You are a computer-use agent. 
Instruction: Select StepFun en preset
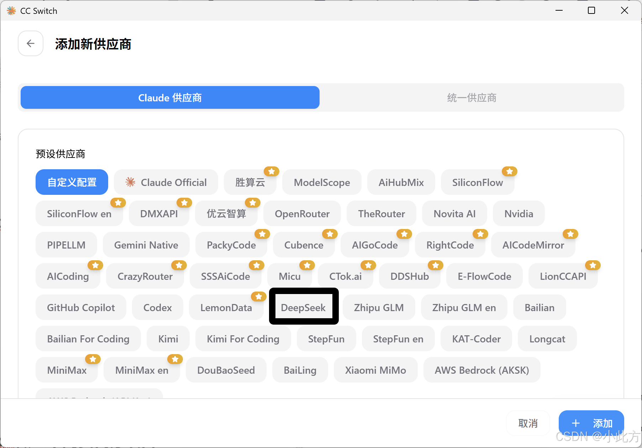pyautogui.click(x=398, y=338)
